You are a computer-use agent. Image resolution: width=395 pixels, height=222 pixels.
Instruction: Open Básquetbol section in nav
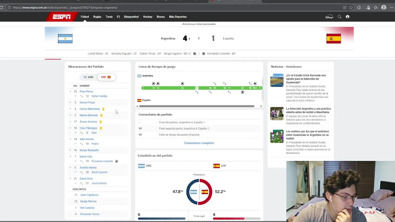[x=131, y=17]
